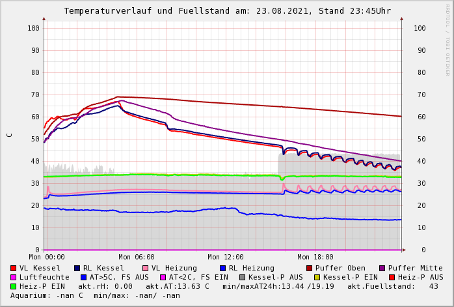This screenshot has height=307, width=454.
Task: Click the left axis 50 value
Action: [35, 139]
